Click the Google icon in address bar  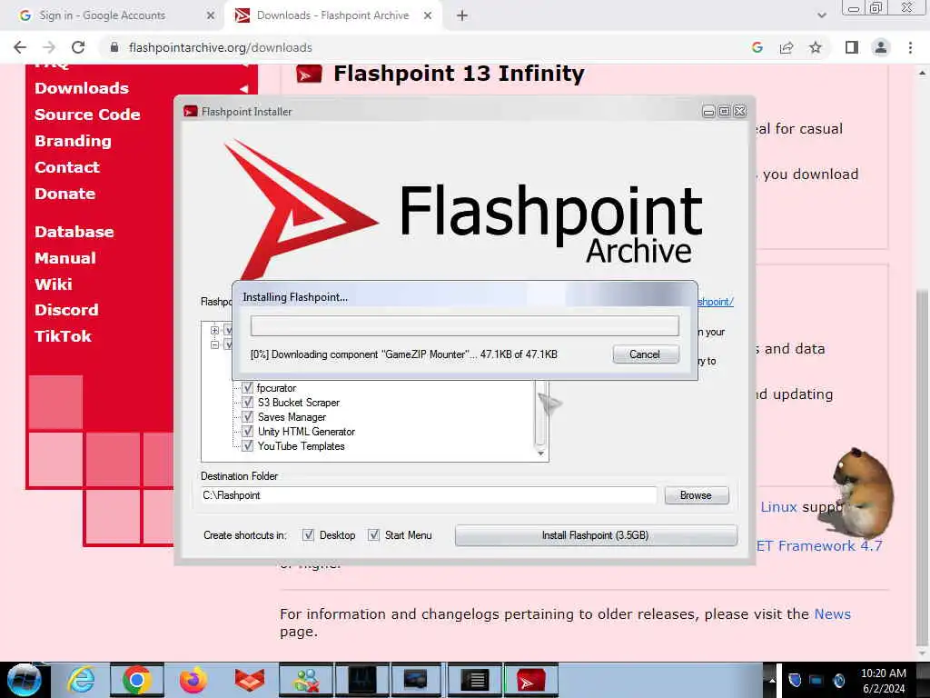[x=757, y=47]
